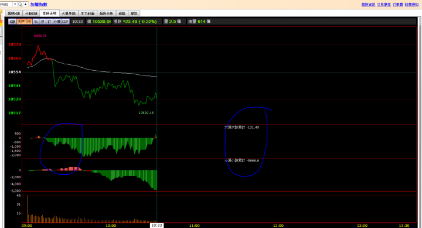Open the 到價通知 link at top right

(x=411, y=5)
